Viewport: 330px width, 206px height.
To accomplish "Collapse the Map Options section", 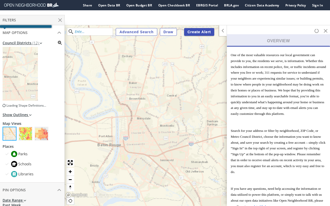I will [x=59, y=33].
